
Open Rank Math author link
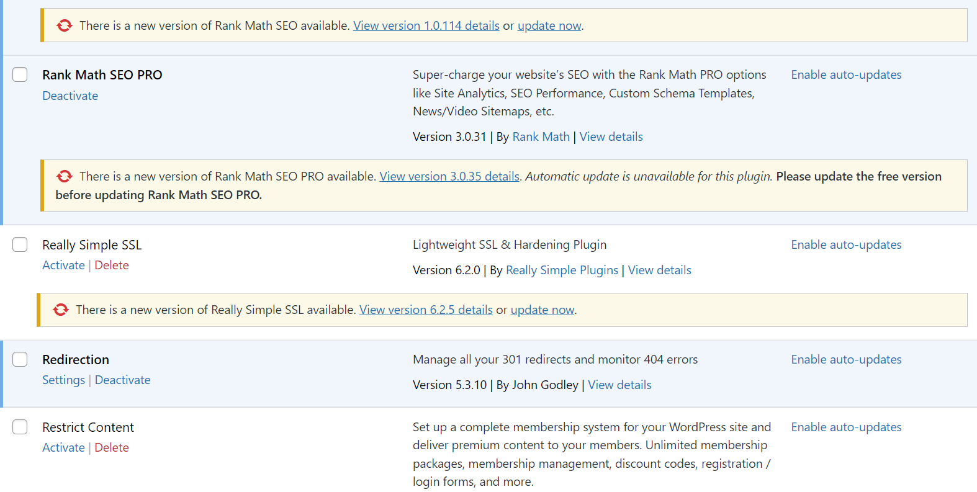(x=541, y=136)
